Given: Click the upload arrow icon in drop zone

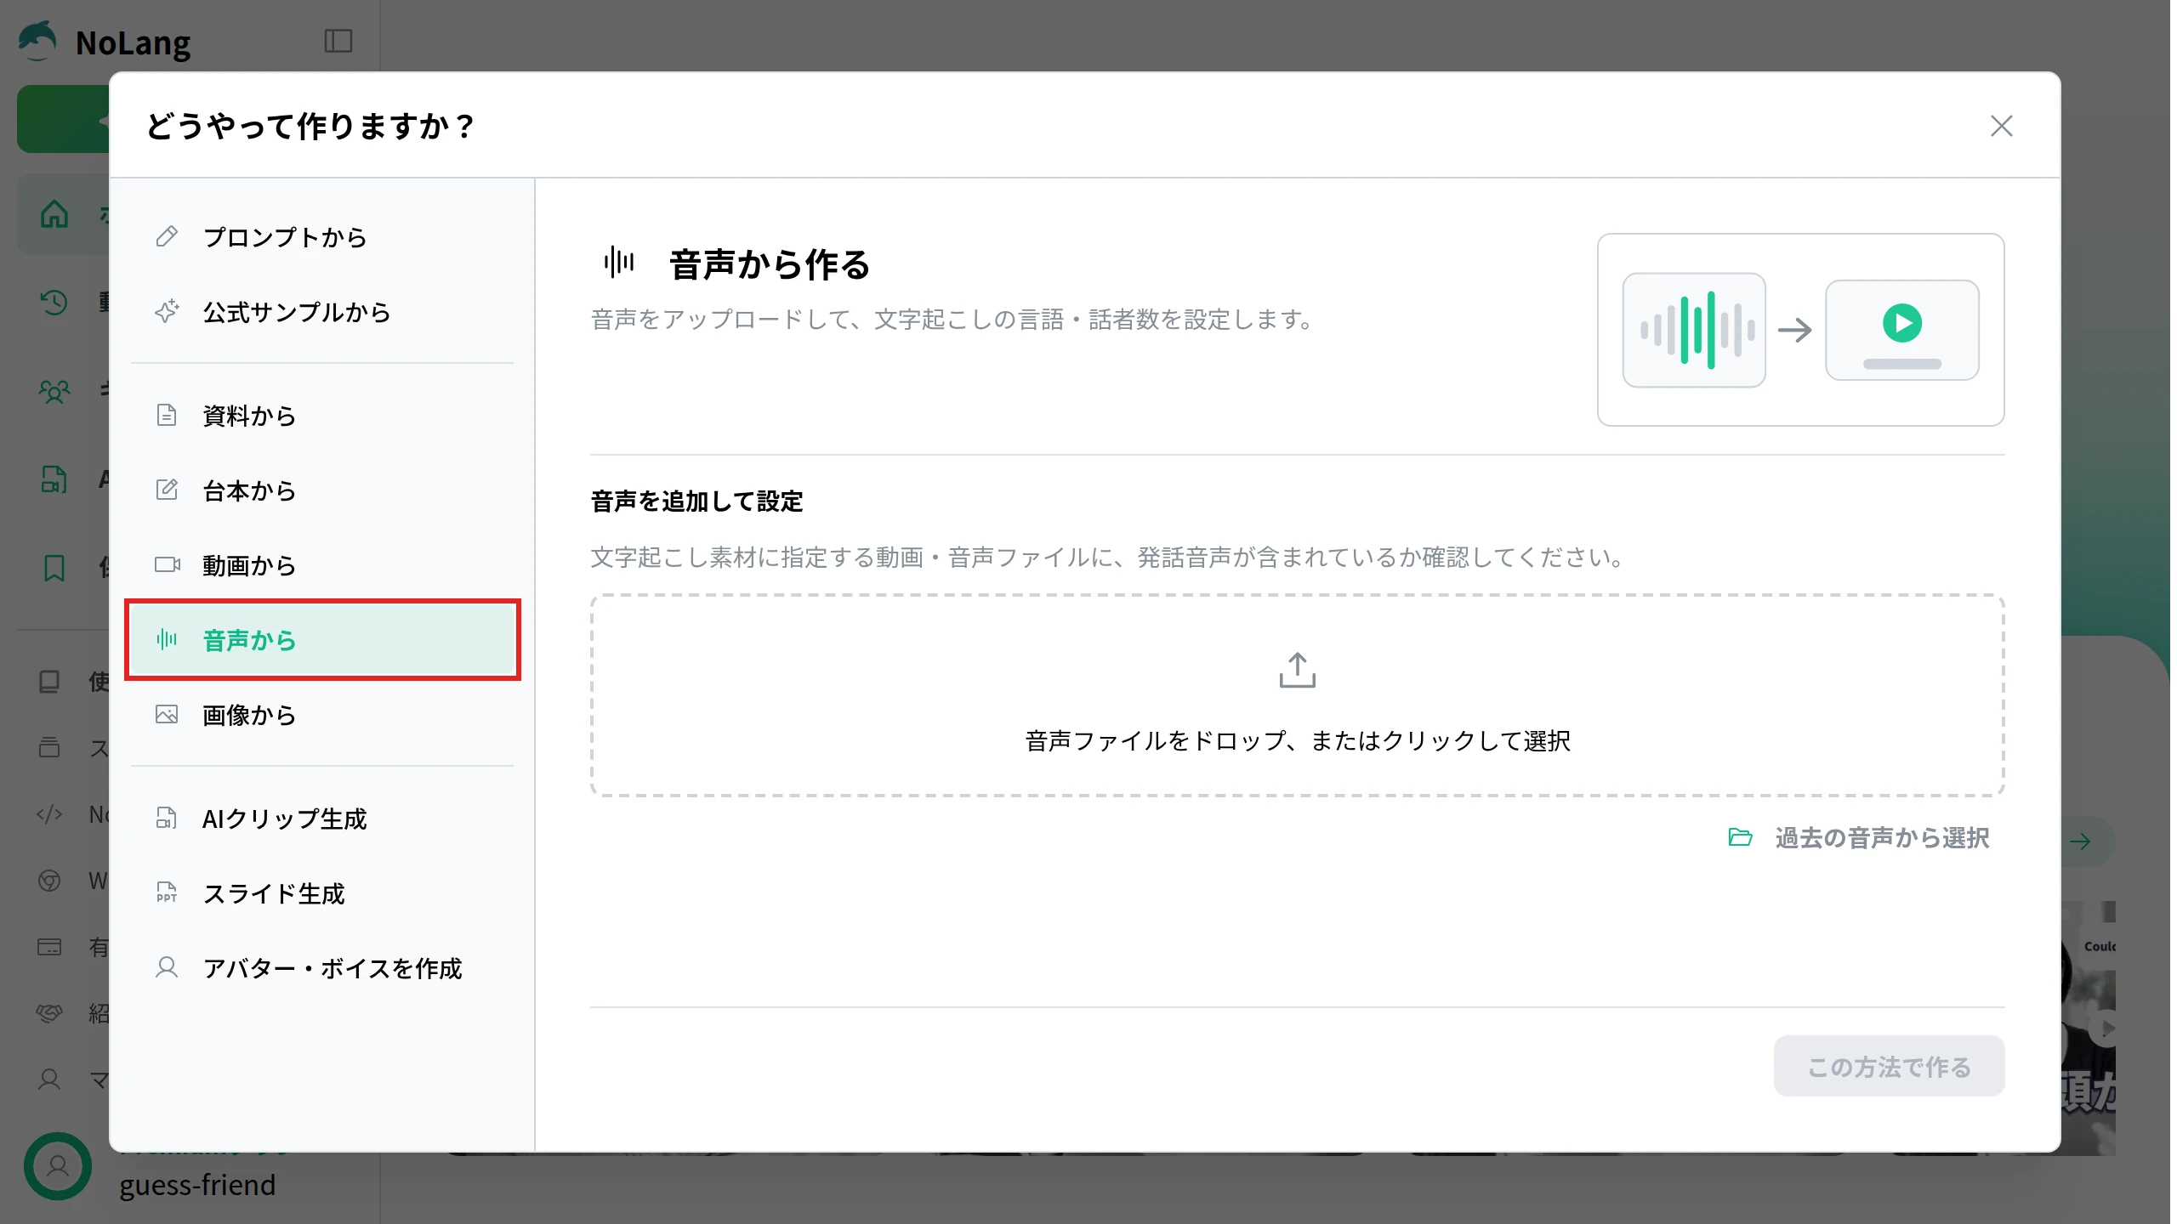Looking at the screenshot, I should coord(1297,671).
